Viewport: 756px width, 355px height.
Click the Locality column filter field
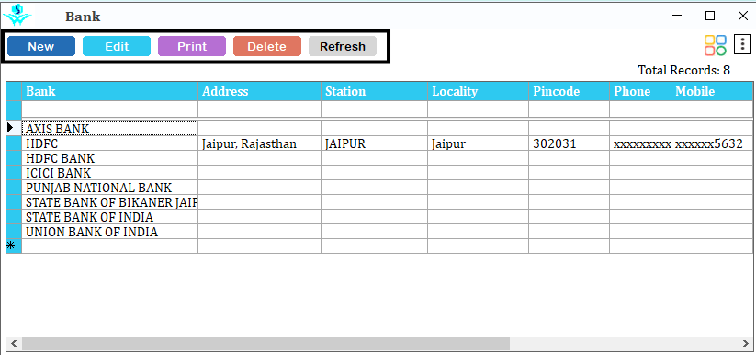(x=478, y=109)
